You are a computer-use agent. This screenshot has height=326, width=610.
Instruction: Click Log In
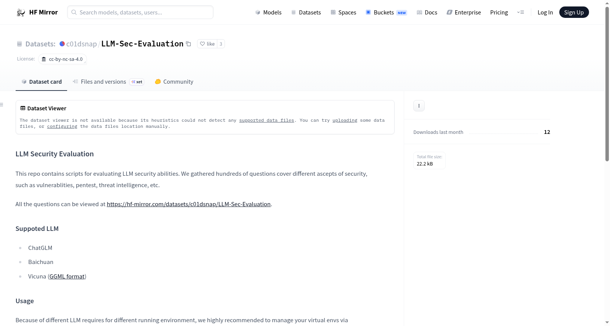(x=545, y=12)
